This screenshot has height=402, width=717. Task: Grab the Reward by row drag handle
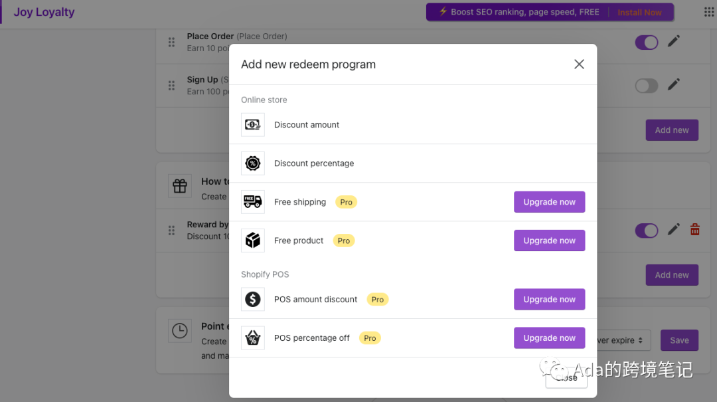(x=171, y=231)
